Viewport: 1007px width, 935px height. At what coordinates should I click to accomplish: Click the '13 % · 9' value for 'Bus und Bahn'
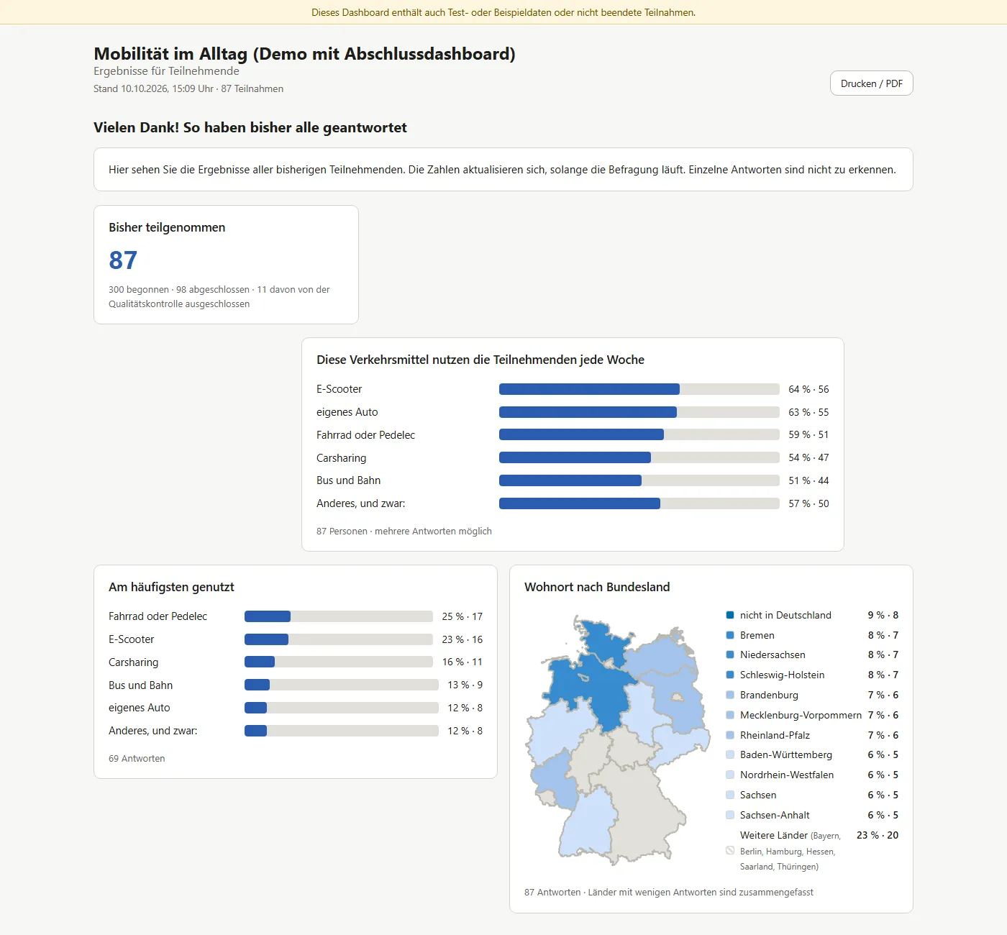(x=465, y=685)
